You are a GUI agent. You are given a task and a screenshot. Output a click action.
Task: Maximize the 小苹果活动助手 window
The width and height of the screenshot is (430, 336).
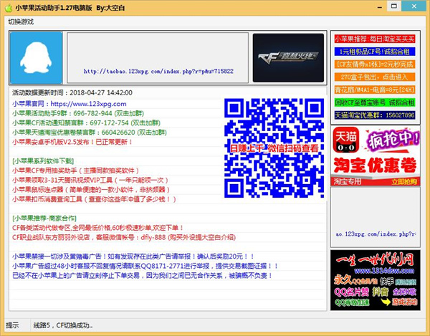pyautogui.click(x=393, y=6)
